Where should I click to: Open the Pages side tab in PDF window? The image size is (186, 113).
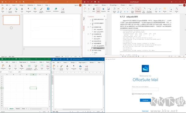[84, 19]
